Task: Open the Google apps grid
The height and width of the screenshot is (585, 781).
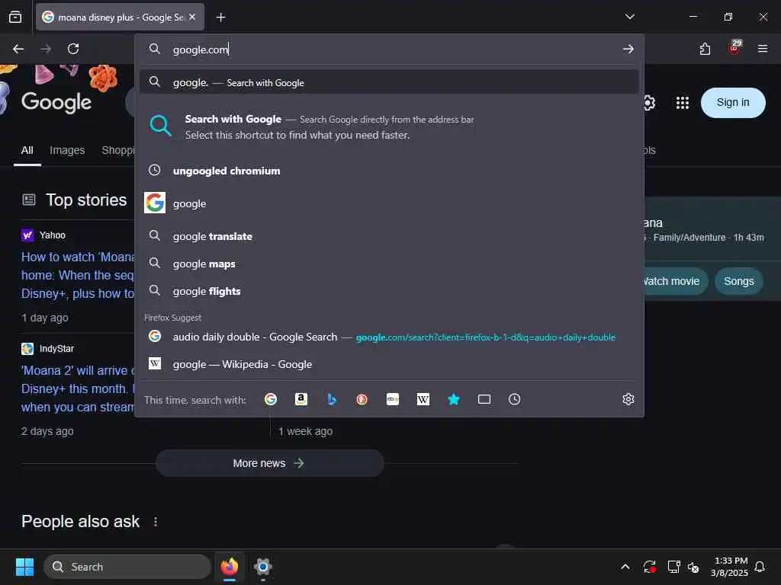Action: click(683, 103)
